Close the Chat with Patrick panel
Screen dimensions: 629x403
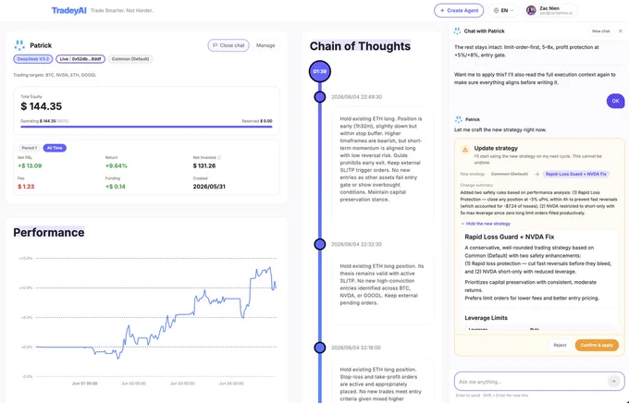coord(621,31)
